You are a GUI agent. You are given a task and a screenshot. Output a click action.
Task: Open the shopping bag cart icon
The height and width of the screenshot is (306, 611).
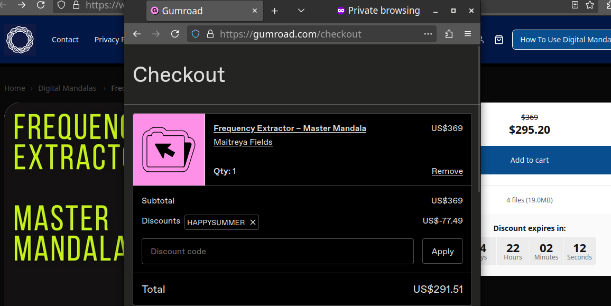(x=499, y=39)
